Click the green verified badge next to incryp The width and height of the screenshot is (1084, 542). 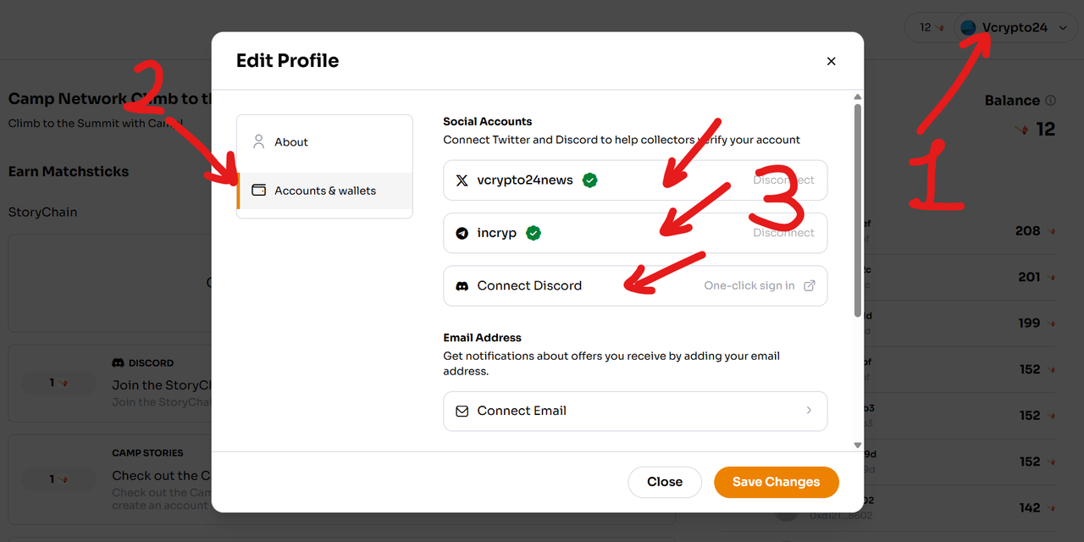534,233
